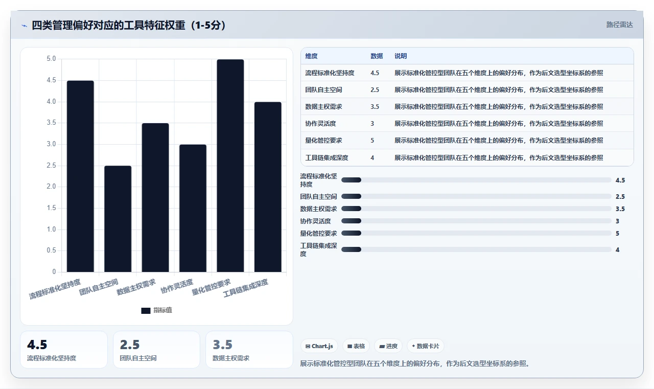Image resolution: width=654 pixels, height=389 pixels.
Task: Click the 协作灵活度 progress bar
Action: point(476,221)
